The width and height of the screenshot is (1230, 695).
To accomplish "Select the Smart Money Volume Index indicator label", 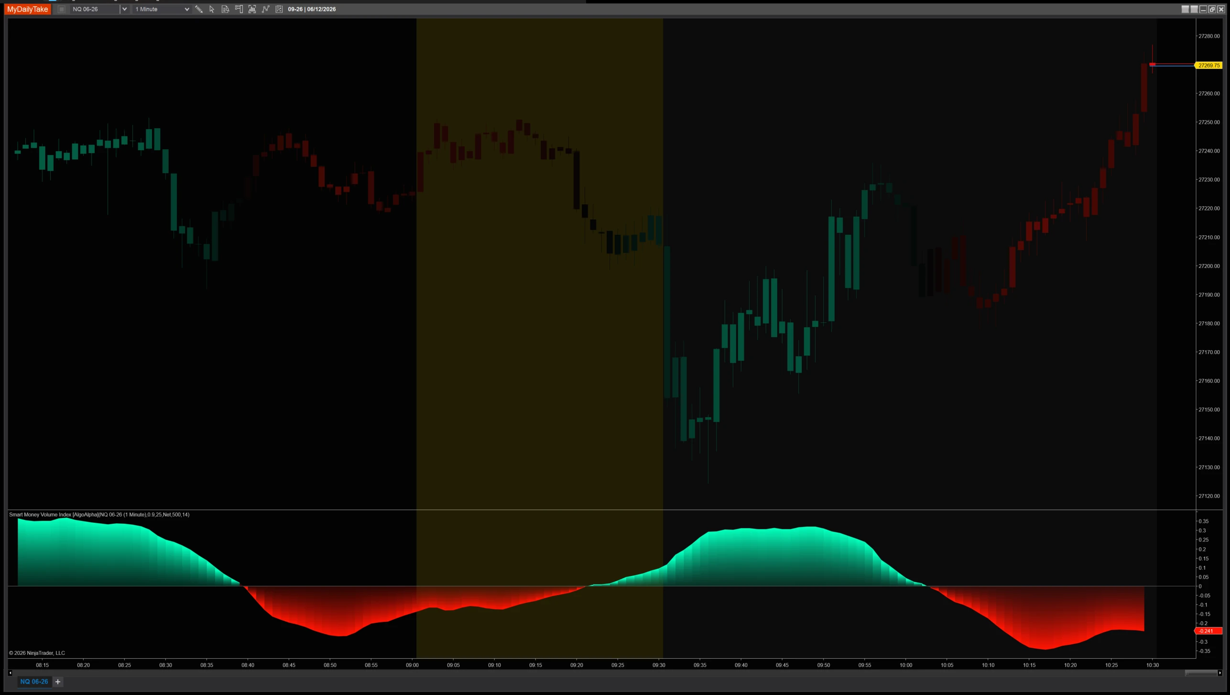I will tap(99, 515).
